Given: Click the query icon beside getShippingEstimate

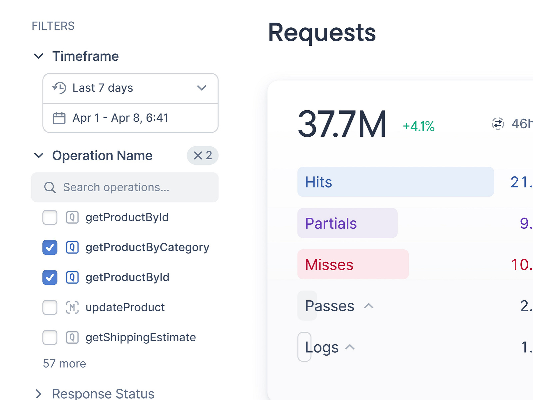Looking at the screenshot, I should tap(72, 337).
